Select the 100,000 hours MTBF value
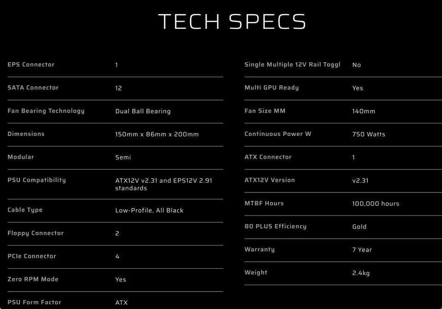 [x=376, y=203]
